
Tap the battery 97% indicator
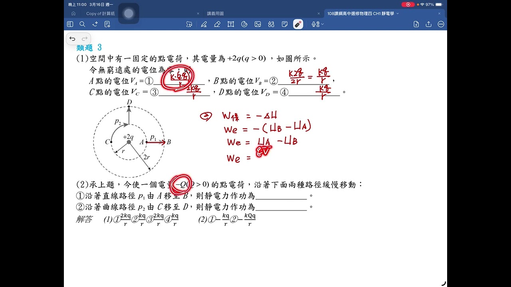(x=435, y=4)
